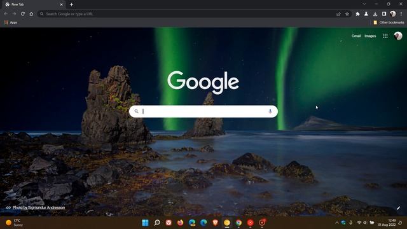Open the Chrome three-dot menu
Viewport: 407px width, 229px height.
coord(401,14)
